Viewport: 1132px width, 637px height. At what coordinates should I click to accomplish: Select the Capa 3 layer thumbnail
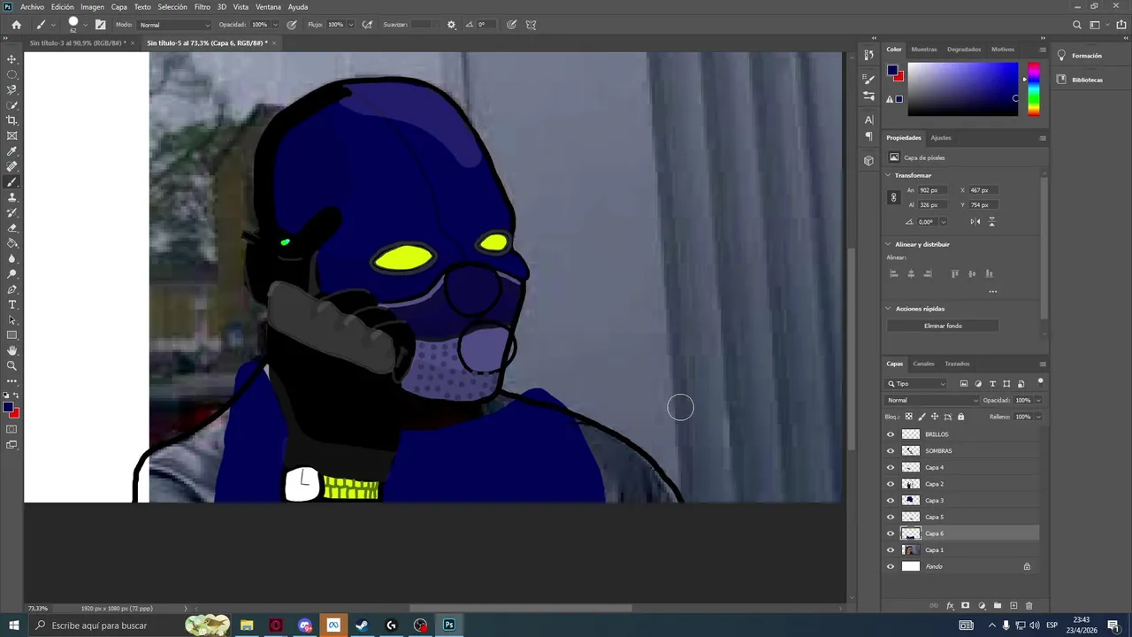911,501
